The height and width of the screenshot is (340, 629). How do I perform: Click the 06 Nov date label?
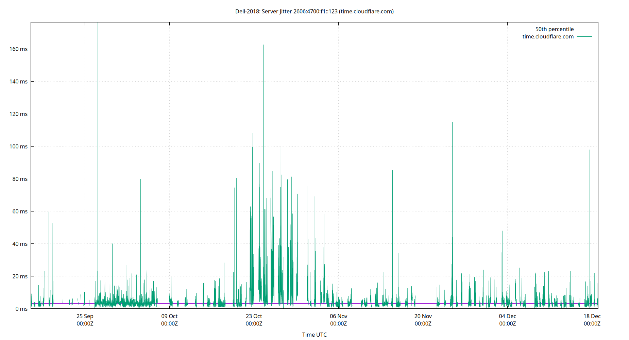click(338, 316)
